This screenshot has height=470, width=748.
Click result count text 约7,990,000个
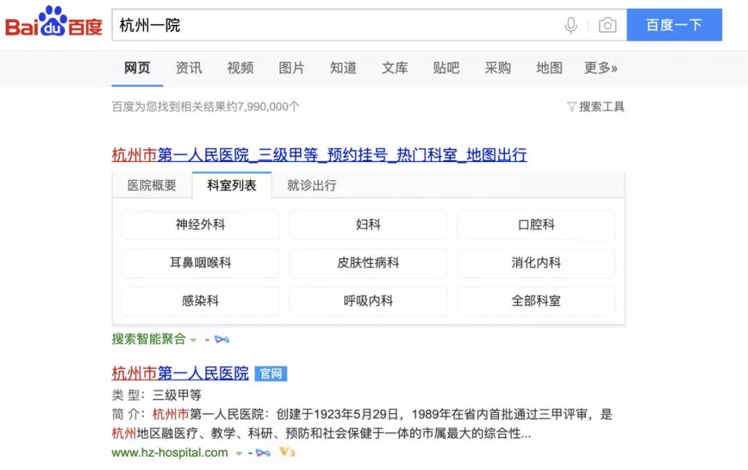click(x=263, y=107)
